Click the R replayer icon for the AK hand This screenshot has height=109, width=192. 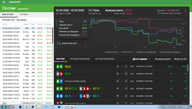tap(118, 67)
